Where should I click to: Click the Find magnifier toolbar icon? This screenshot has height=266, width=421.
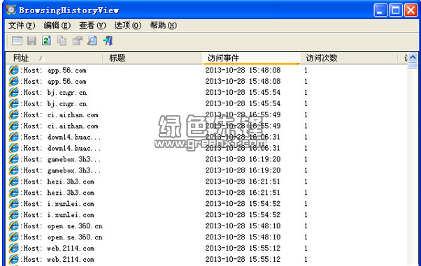[x=92, y=40]
